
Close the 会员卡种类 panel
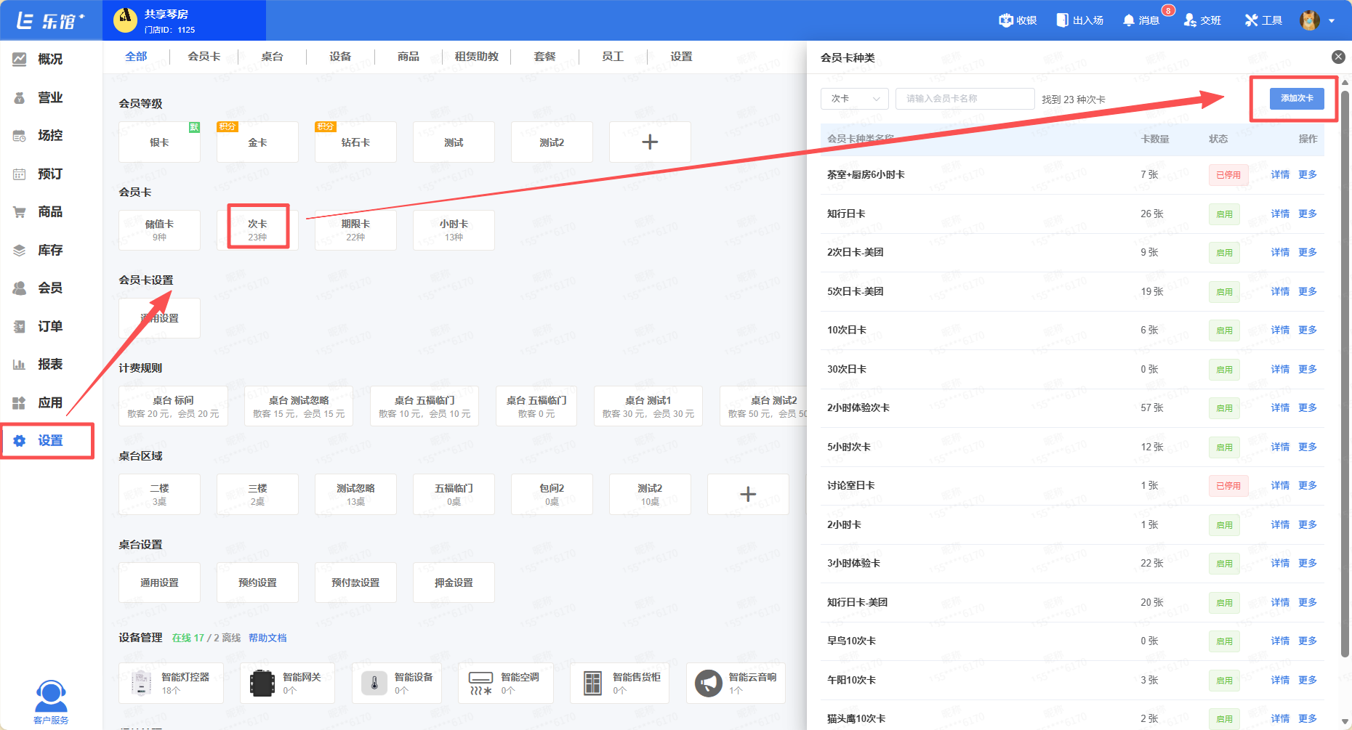tap(1337, 57)
